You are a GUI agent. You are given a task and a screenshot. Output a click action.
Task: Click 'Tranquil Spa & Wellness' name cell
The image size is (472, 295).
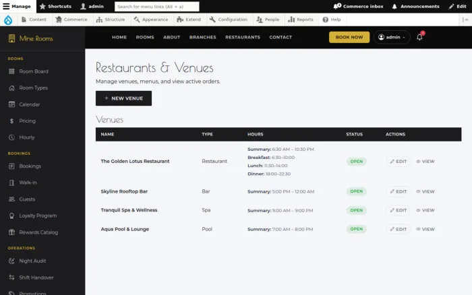(x=129, y=210)
